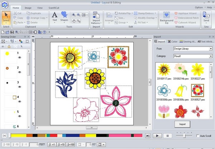215x149 pixels.
Task: Click the application flower button
Action: [x=5, y=5]
